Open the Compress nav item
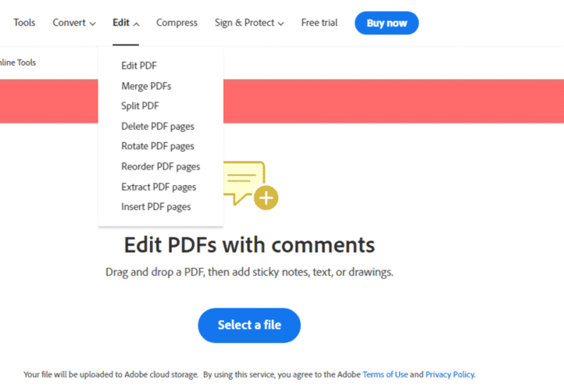This screenshot has height=389, width=564. click(x=177, y=23)
